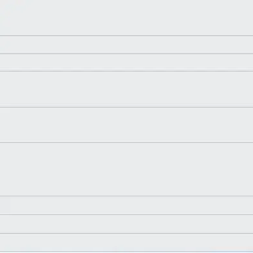The width and height of the screenshot is (253, 253).
Task: Select the tallest empty row
Action: 126,169
